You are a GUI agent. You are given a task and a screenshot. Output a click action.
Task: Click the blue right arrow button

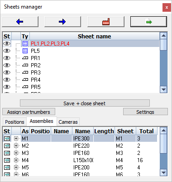pyautogui.click(x=62, y=22)
